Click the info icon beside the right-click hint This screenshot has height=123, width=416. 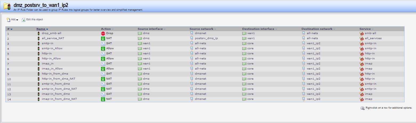pos(362,108)
